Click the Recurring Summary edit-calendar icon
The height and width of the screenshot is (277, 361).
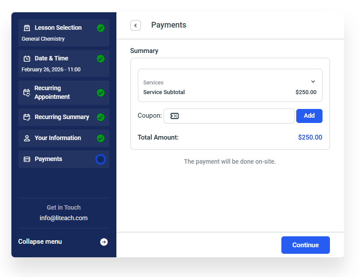pos(27,117)
